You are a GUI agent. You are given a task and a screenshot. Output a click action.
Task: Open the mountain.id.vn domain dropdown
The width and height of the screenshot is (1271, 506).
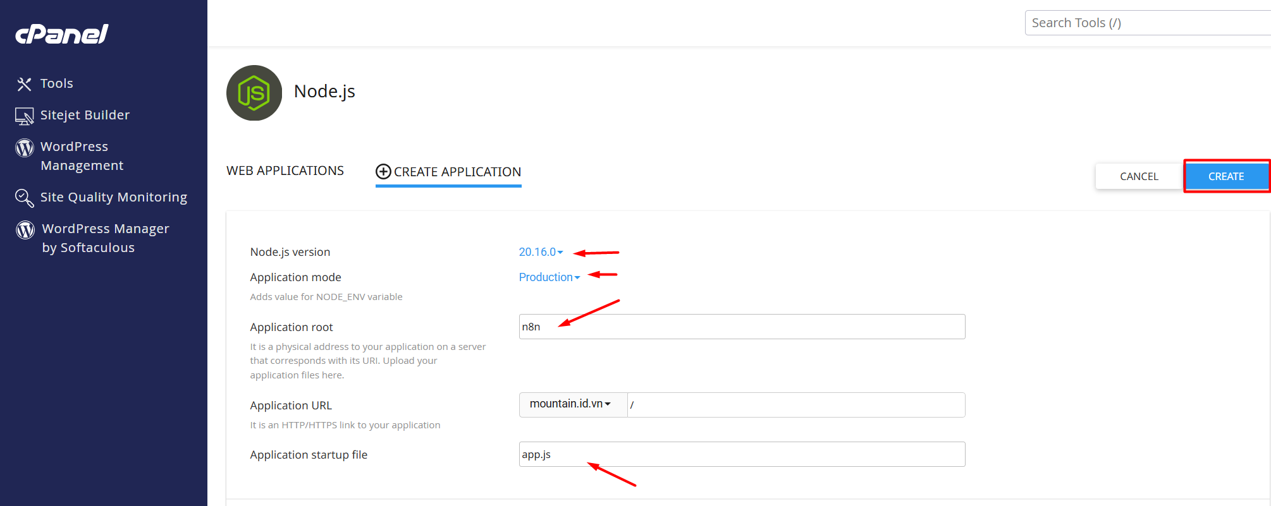coord(573,404)
